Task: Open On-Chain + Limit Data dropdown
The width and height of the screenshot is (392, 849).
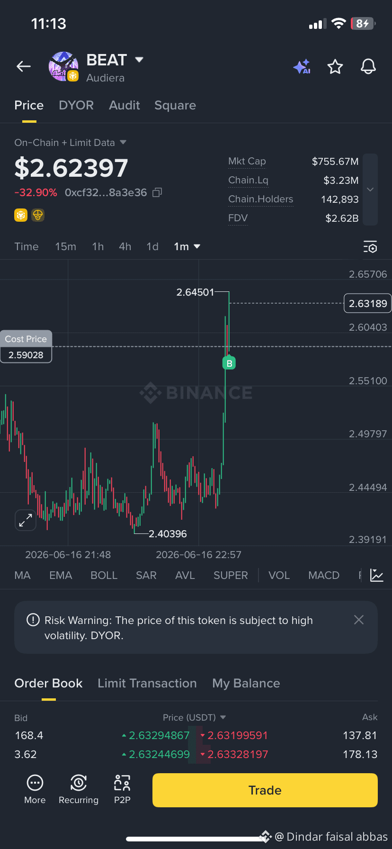Action: pyautogui.click(x=123, y=142)
